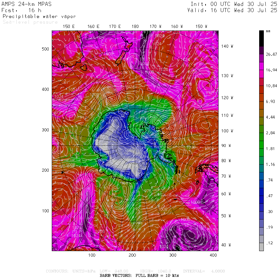The width and height of the screenshot is (279, 279).
Task: Click the "120 W" longitude label
Action: coord(227,98)
